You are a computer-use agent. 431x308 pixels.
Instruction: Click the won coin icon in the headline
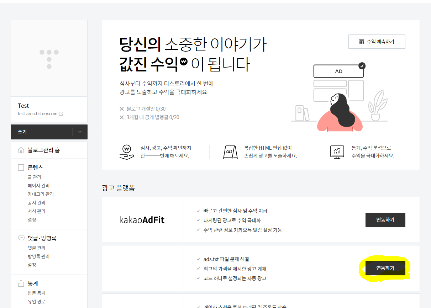pos(184,61)
